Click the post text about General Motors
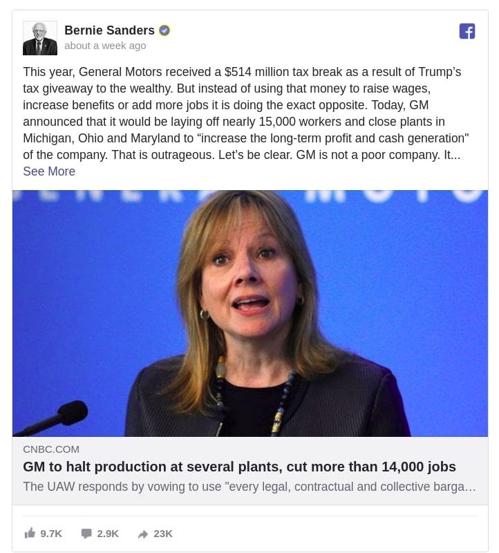This screenshot has width=499, height=553. (246, 113)
